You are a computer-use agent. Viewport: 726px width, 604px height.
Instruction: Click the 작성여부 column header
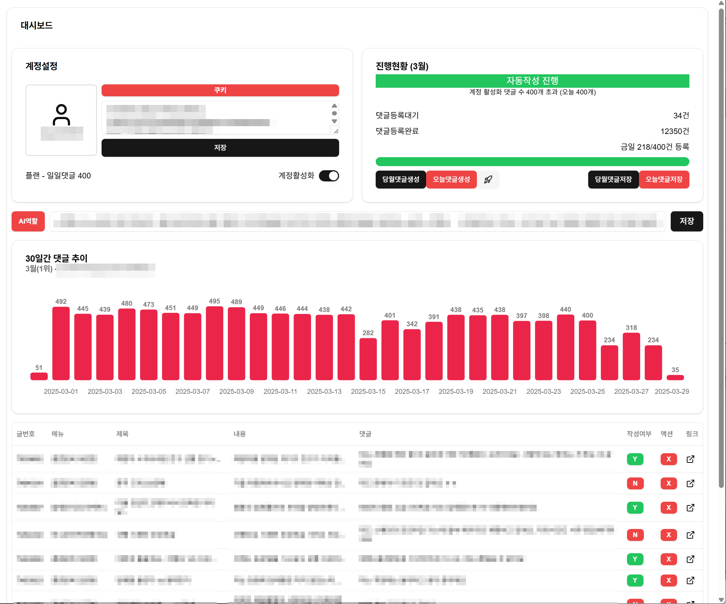639,434
